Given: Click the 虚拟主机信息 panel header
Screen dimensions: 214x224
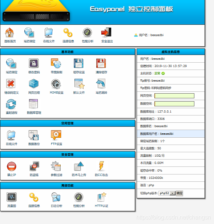Looking at the screenshot, I should (171, 52).
